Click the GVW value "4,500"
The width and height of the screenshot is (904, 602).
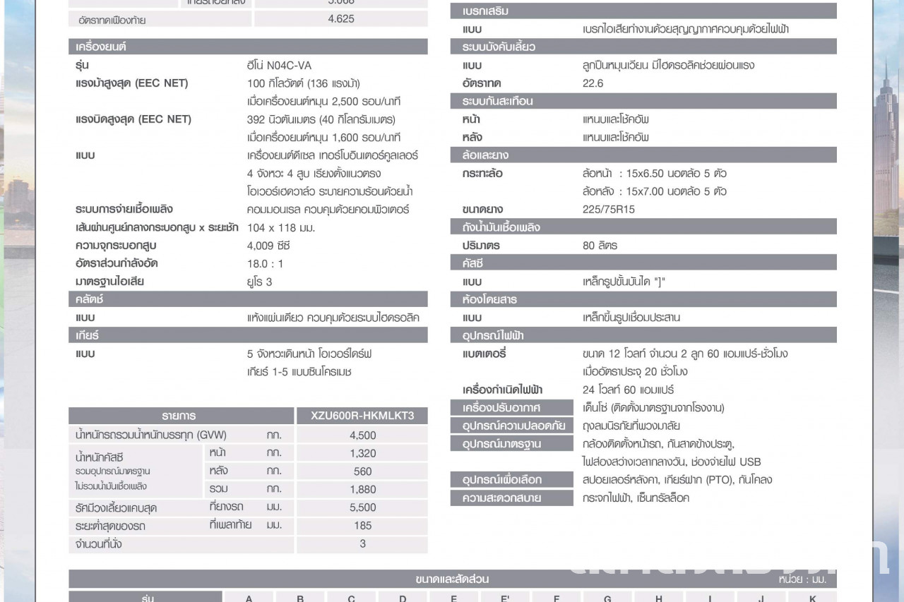(363, 435)
